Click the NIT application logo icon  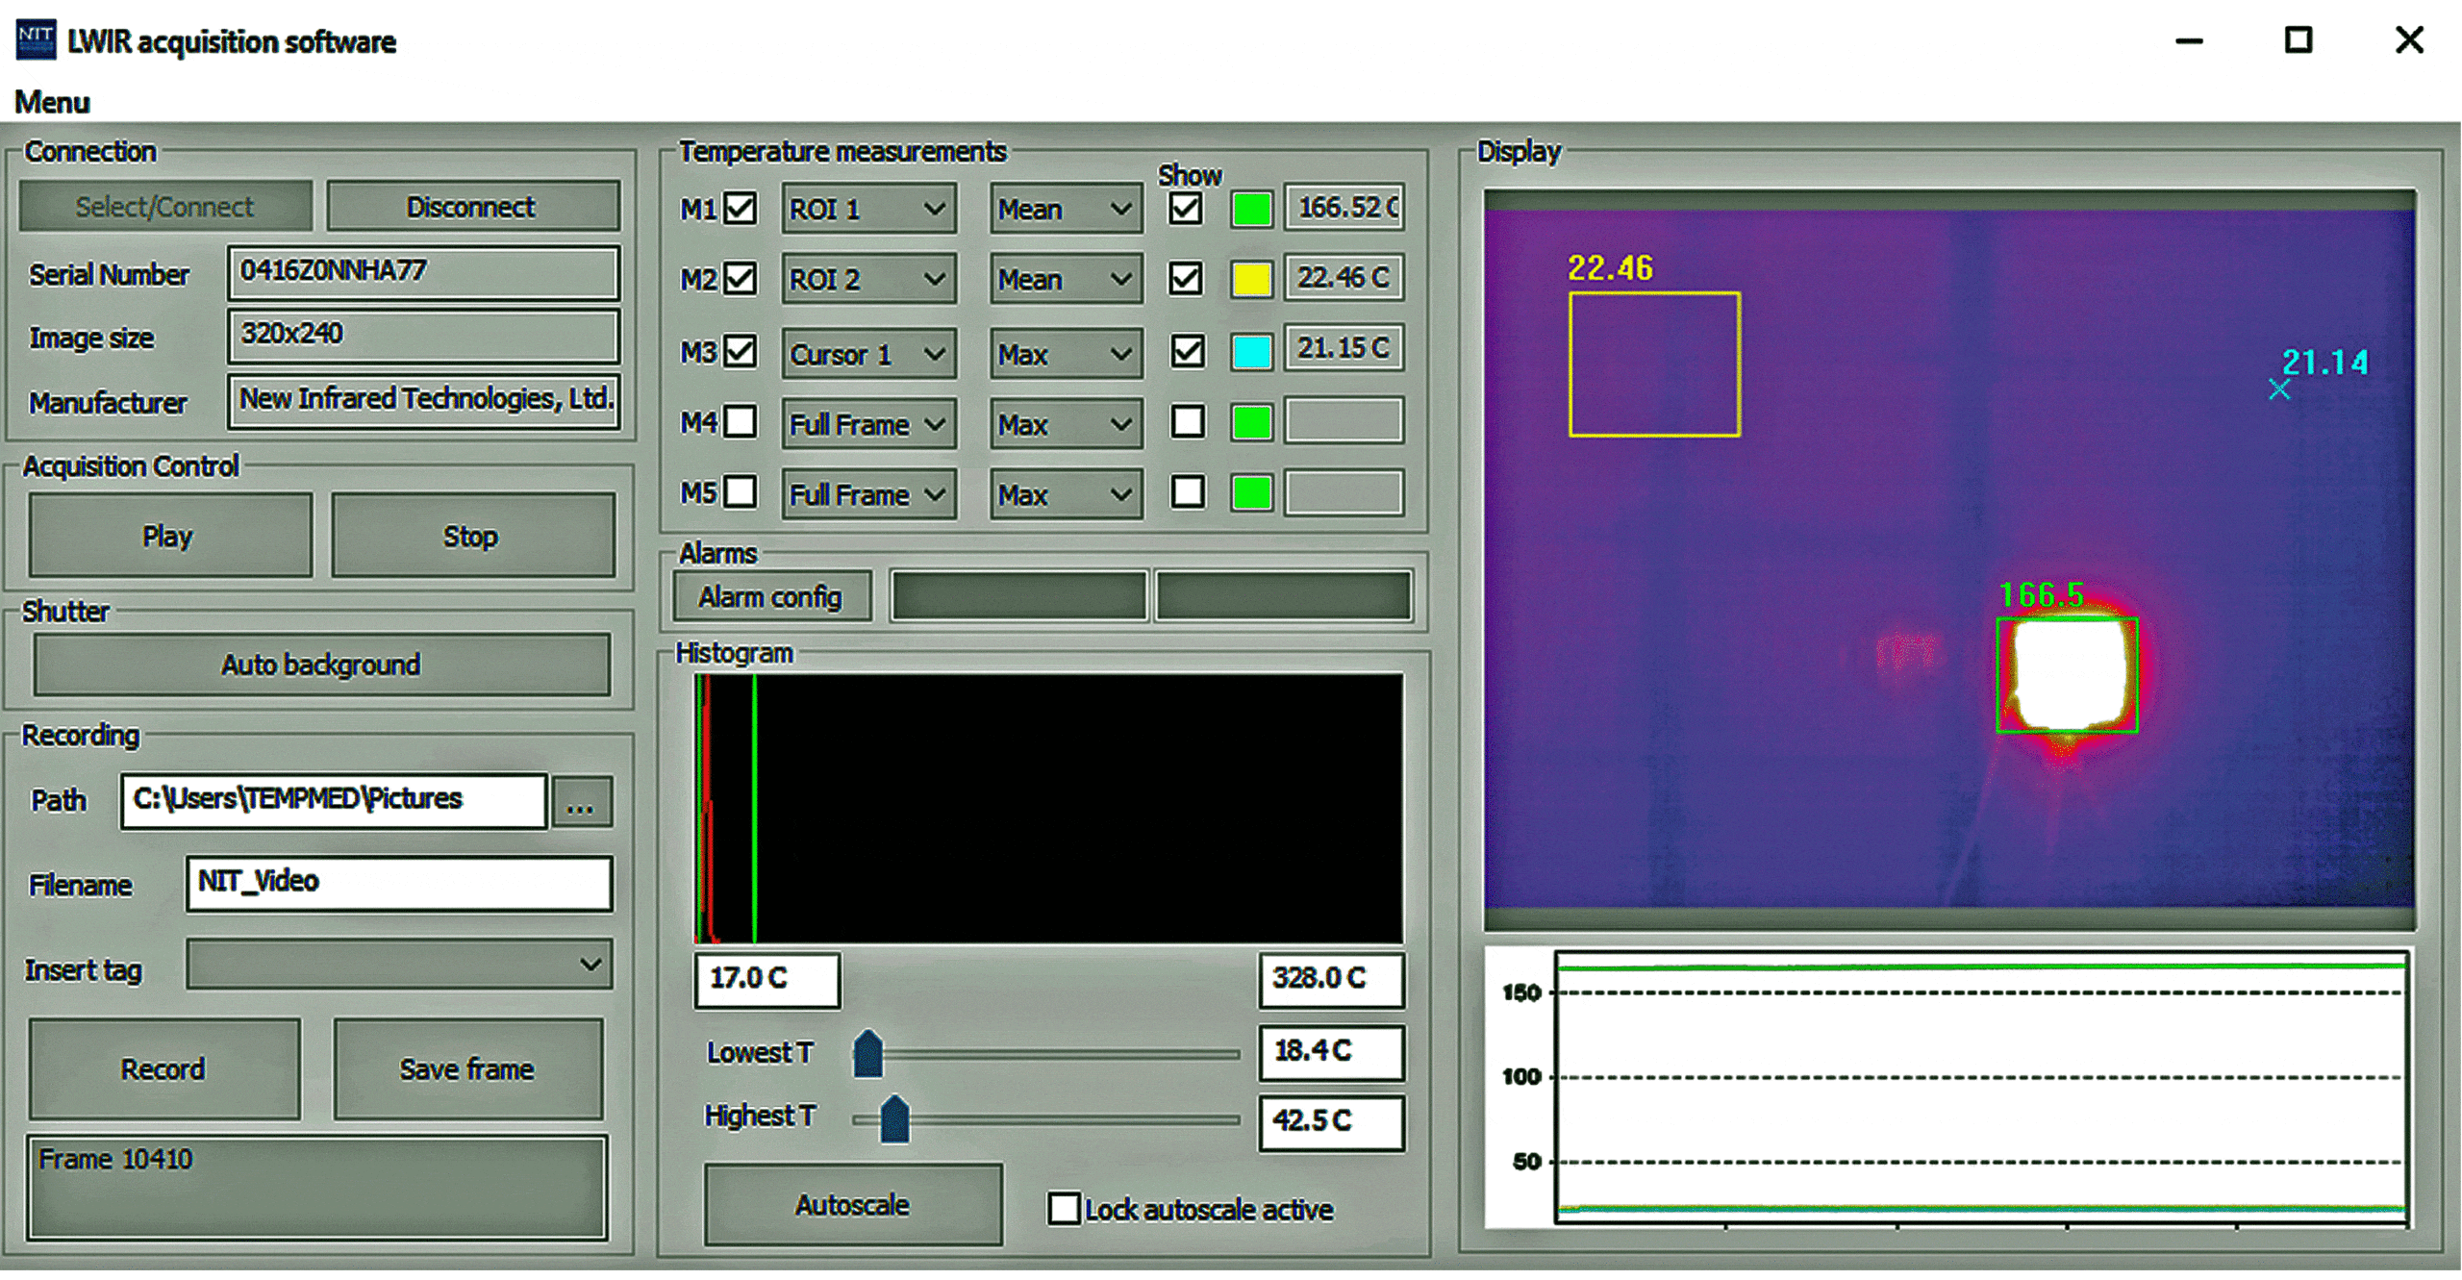tap(36, 40)
